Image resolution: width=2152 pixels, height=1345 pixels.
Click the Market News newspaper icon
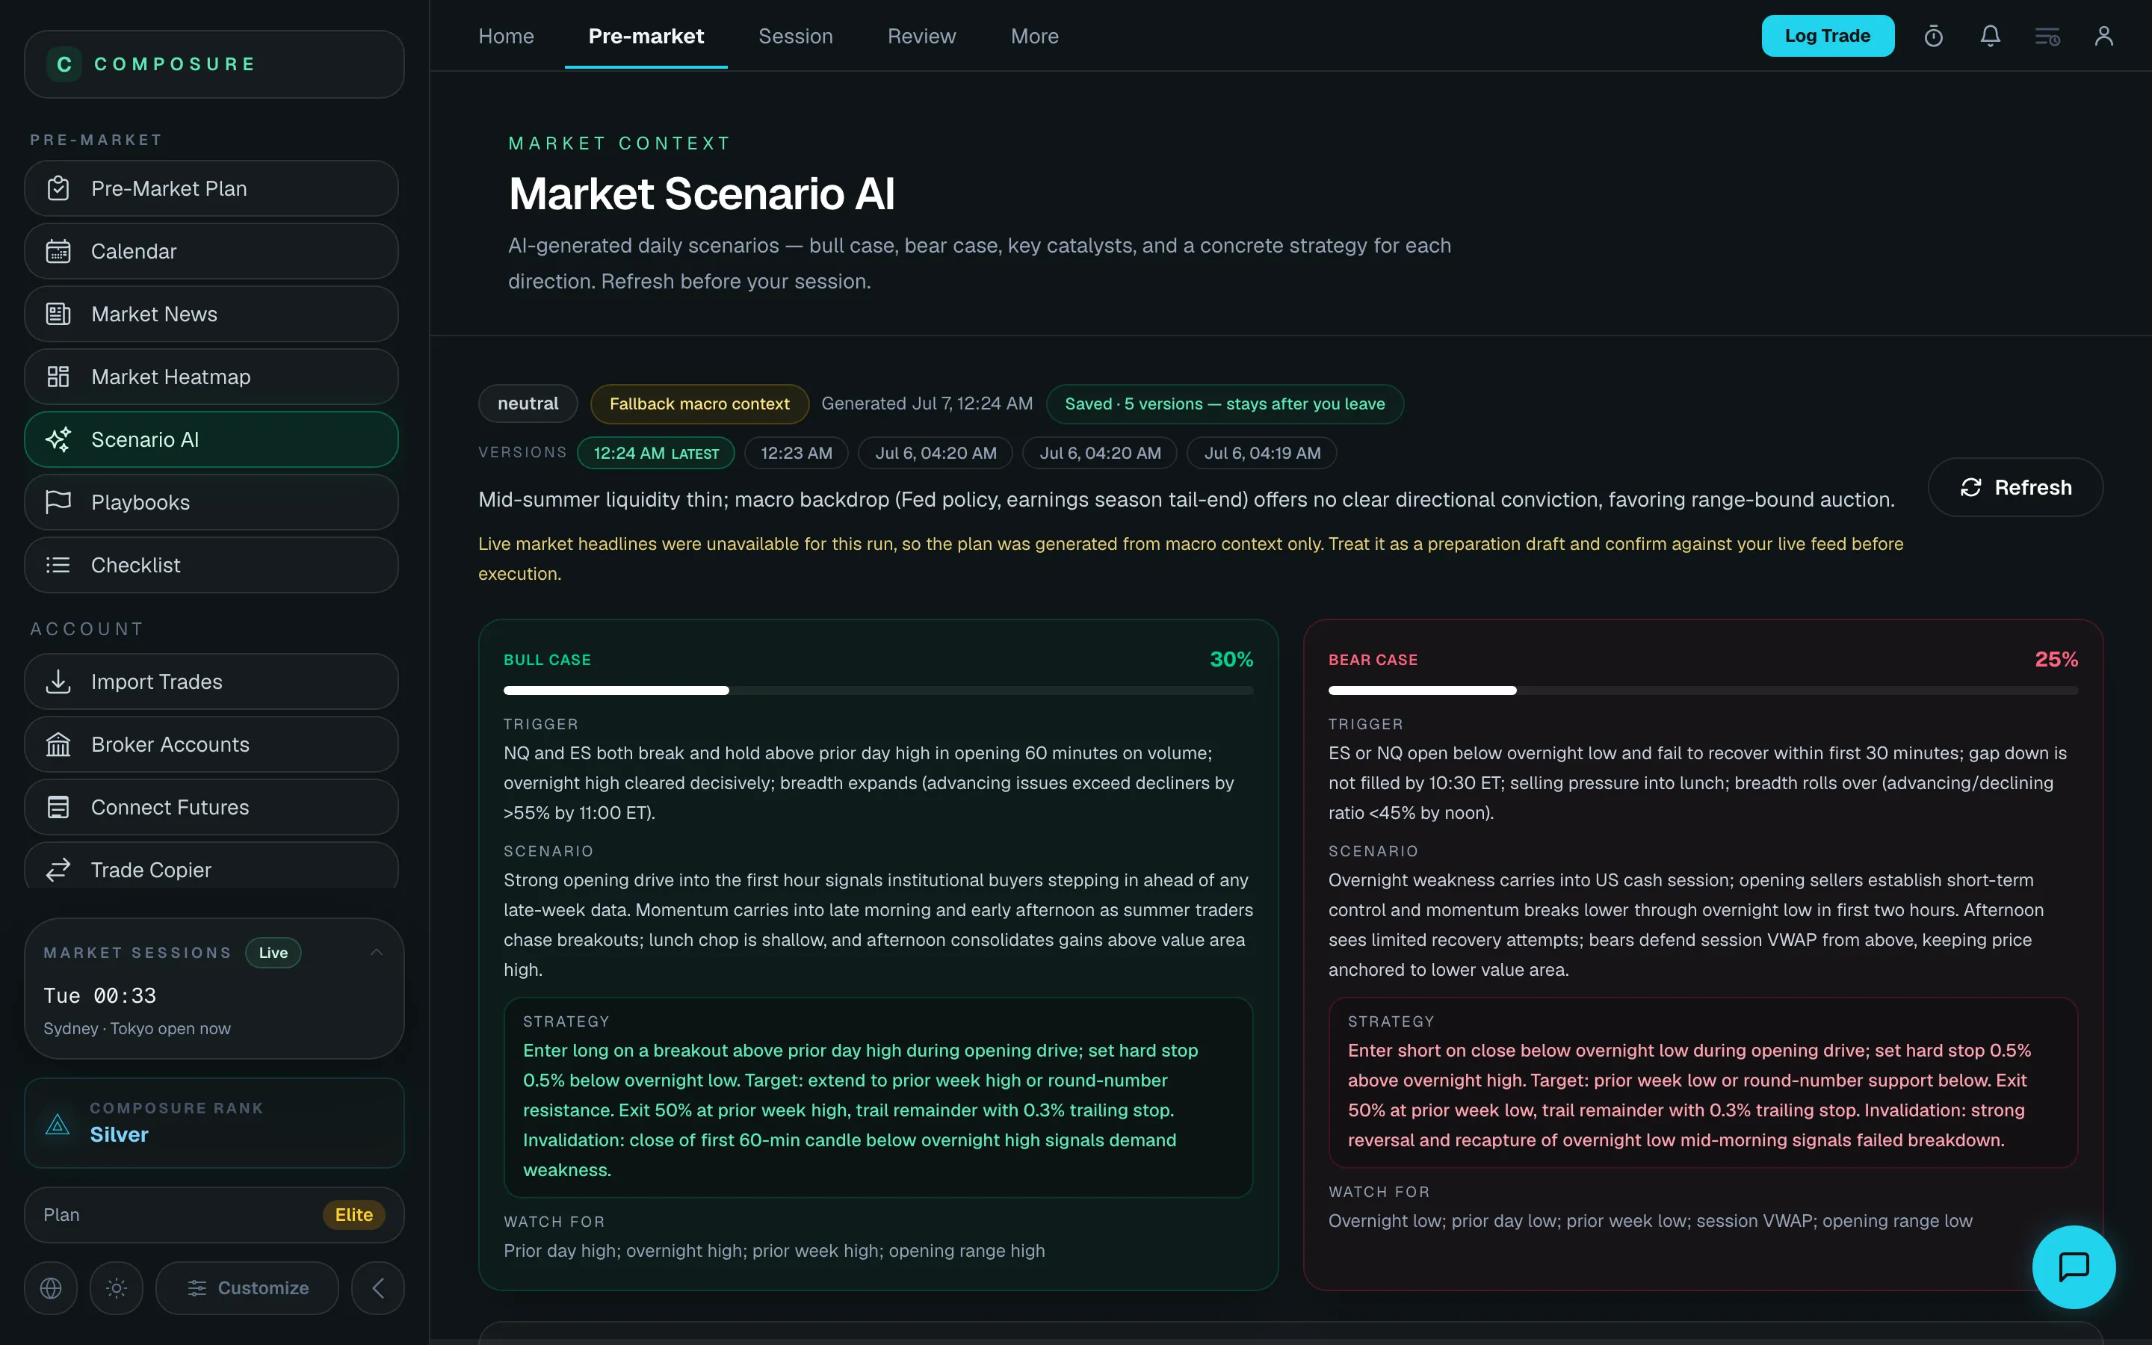coord(59,314)
